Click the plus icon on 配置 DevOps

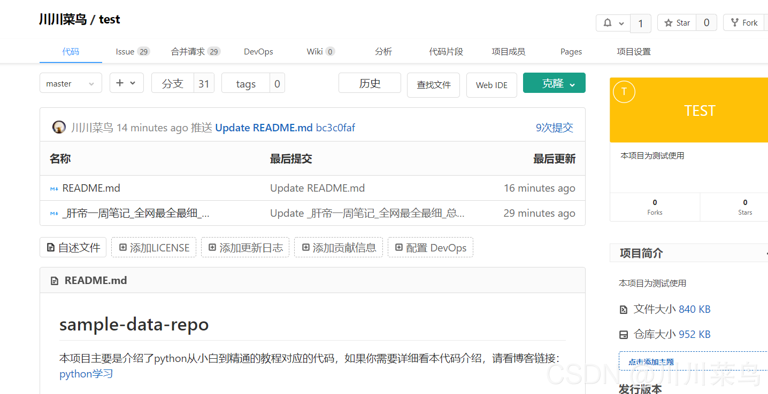[x=399, y=248]
